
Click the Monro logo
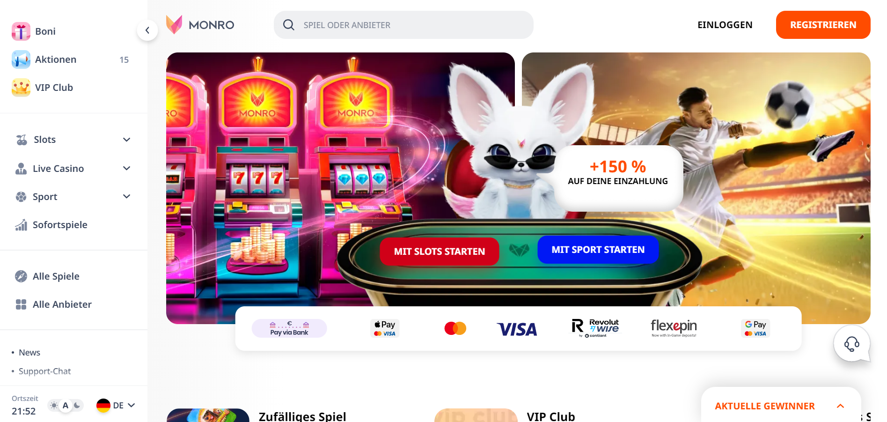click(200, 25)
